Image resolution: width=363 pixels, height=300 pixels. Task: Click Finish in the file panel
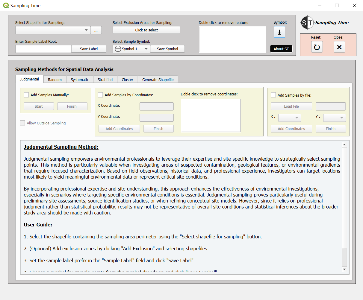331,129
